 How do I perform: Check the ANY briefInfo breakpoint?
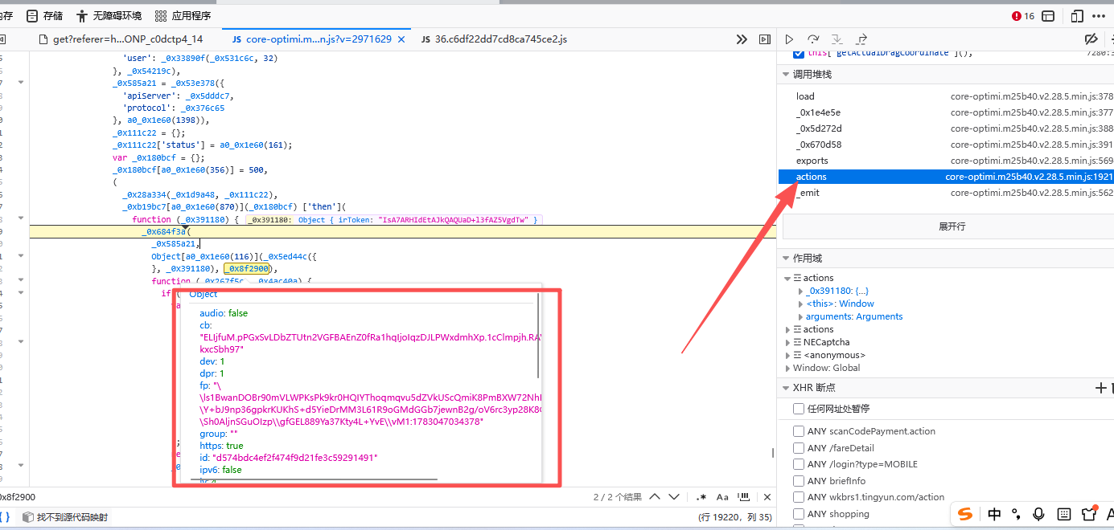[x=798, y=481]
